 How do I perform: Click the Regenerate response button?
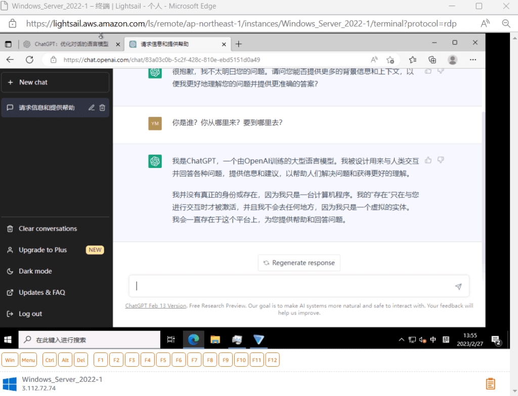299,262
